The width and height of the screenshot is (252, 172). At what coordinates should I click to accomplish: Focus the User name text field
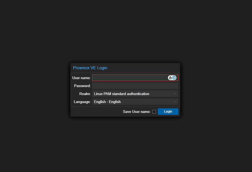(130, 78)
